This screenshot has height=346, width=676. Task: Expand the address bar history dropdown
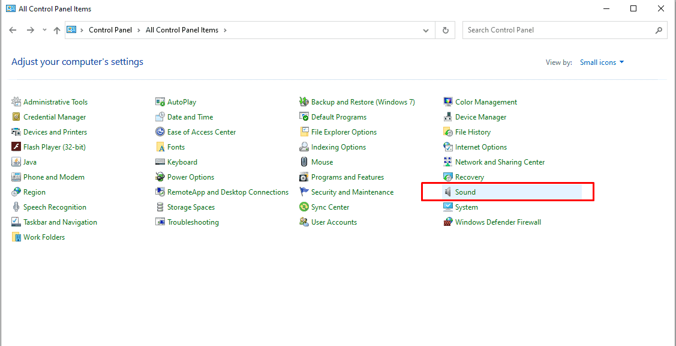(x=426, y=30)
